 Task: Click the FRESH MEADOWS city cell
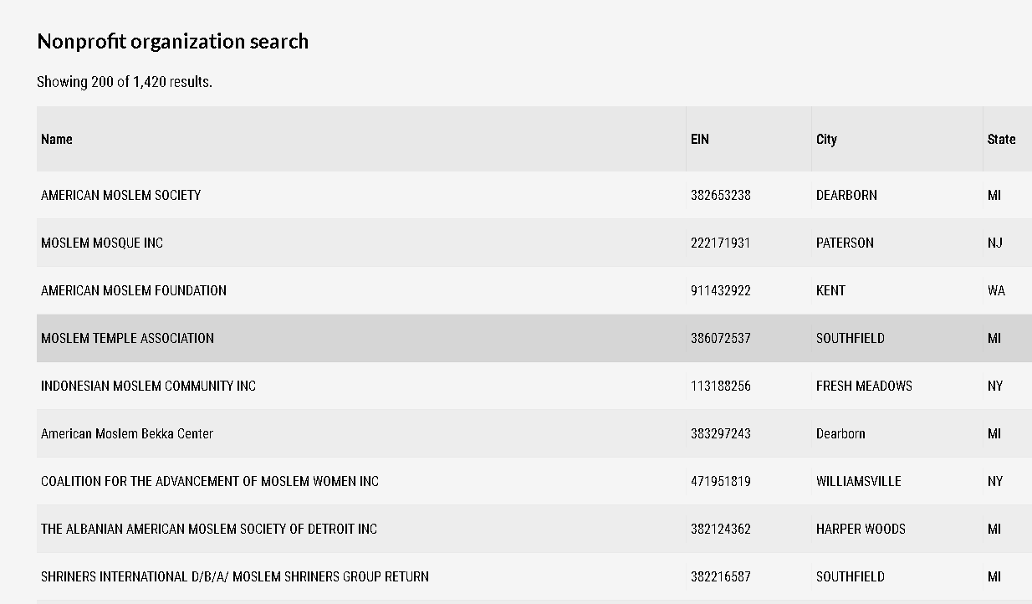[864, 386]
